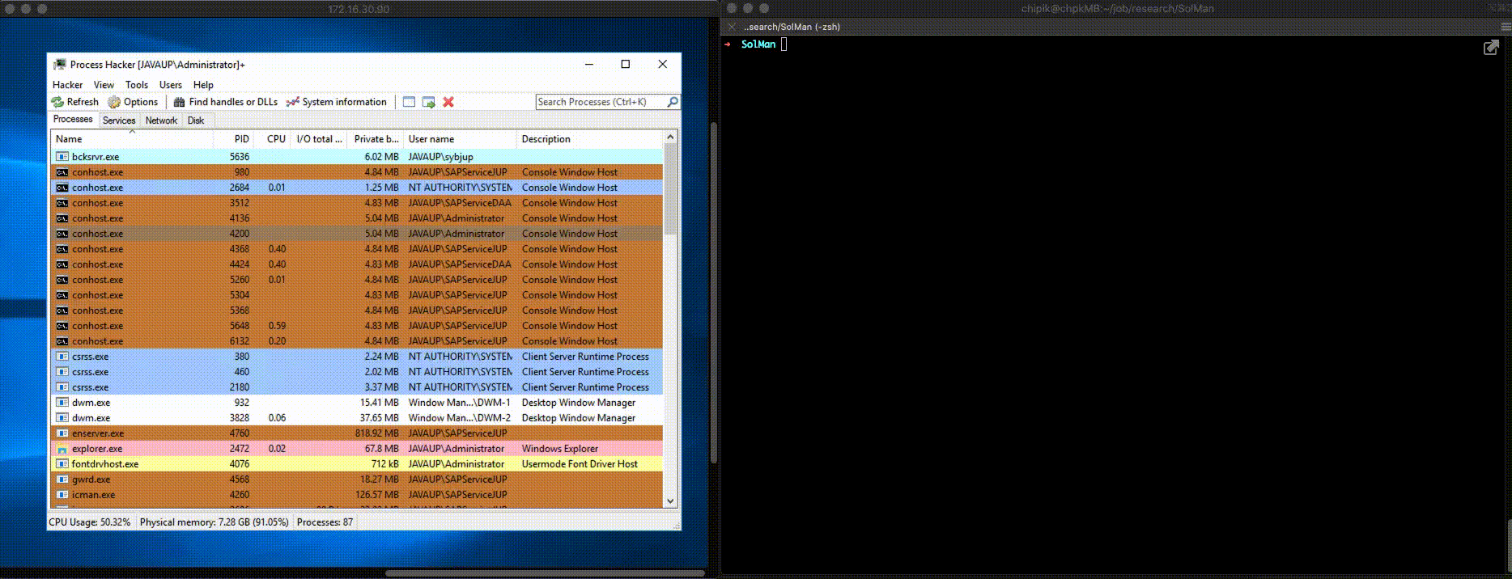
Task: Switch to the Processes tab
Action: pos(73,120)
